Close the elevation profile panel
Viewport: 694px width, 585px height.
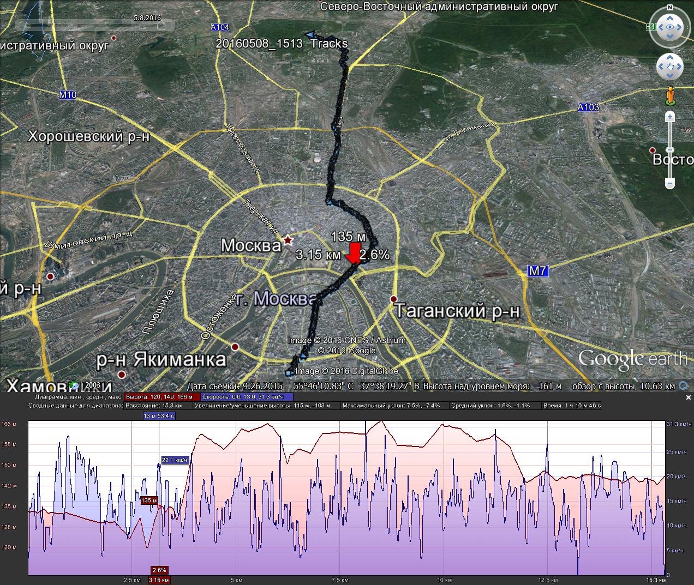point(689,398)
